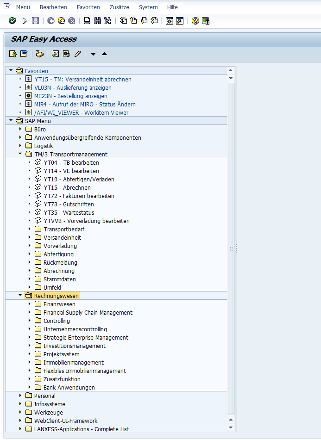Screen dimensions: 321x440
Task: Move favorite up with black arrow
Action: (x=105, y=54)
